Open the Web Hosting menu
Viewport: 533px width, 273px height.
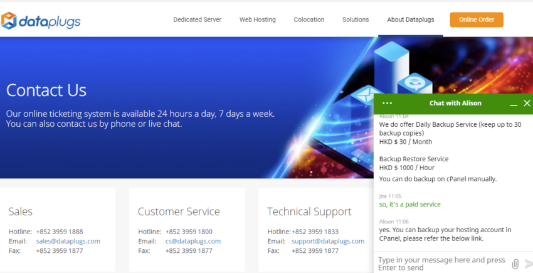(x=257, y=19)
